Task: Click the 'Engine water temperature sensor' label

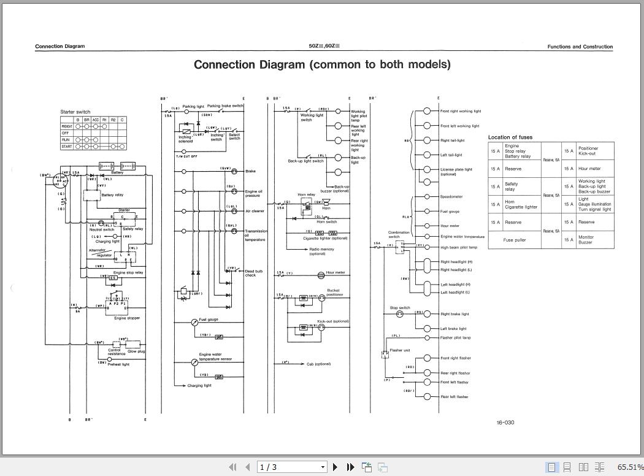Action: (215, 356)
